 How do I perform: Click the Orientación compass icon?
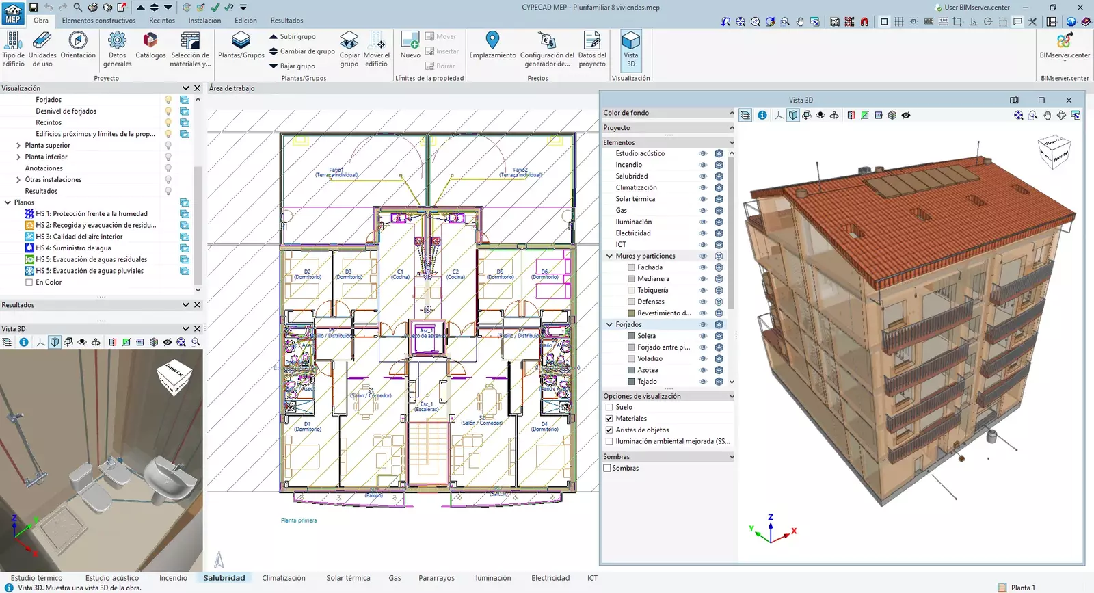tap(78, 41)
